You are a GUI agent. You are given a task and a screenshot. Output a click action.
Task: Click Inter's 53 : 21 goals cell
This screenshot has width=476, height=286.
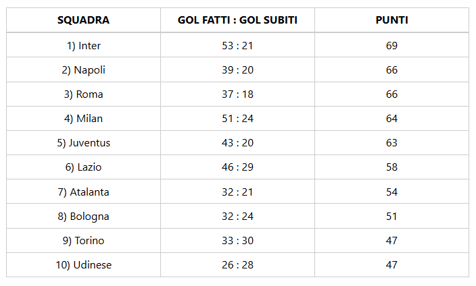(x=237, y=45)
